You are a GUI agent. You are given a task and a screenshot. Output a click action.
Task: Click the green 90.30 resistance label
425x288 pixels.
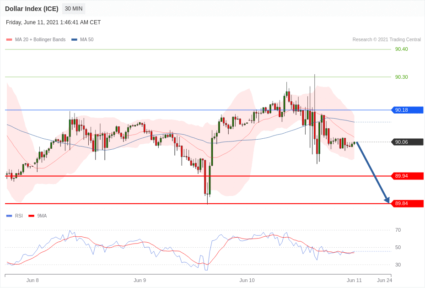coord(401,77)
